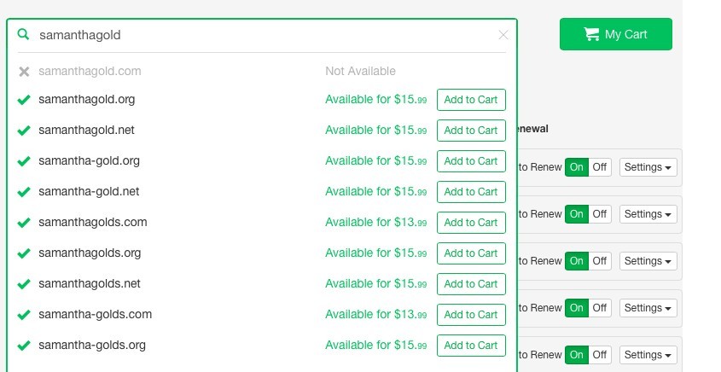The width and height of the screenshot is (721, 372).
Task: Select the samantha-golds.com domain name
Action: point(96,315)
